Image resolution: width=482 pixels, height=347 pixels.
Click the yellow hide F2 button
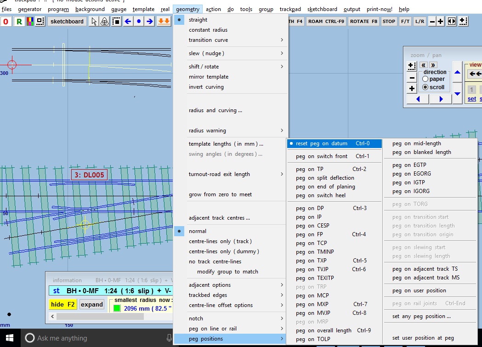pyautogui.click(x=63, y=304)
